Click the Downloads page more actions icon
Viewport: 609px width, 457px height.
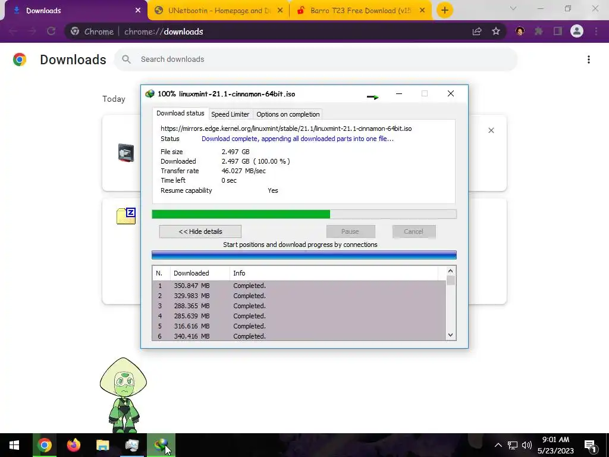[x=589, y=60]
